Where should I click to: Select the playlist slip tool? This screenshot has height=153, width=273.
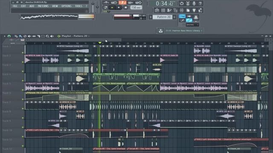(x=34, y=36)
